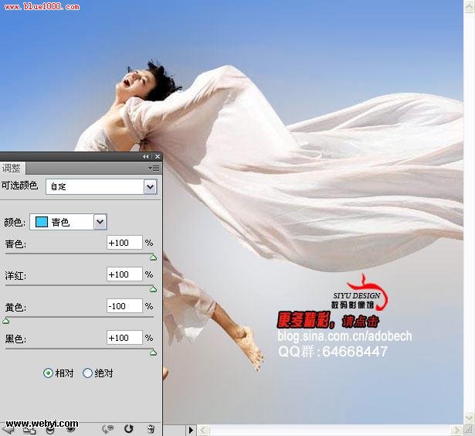Select the 相对 radio button

[48, 373]
